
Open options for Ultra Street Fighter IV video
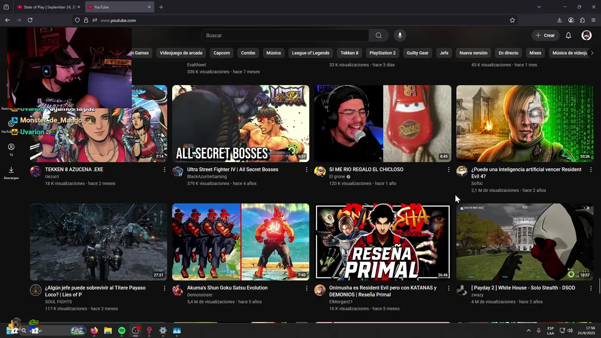(x=307, y=169)
